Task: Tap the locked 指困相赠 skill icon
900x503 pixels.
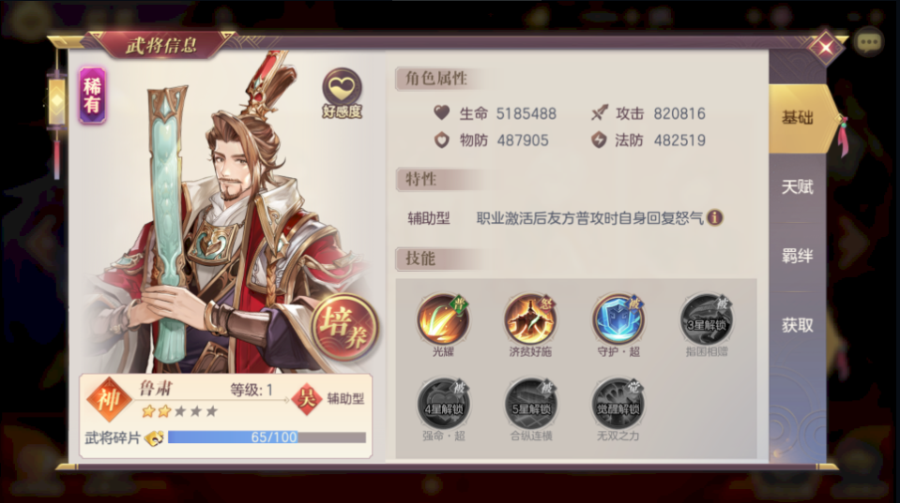Action: click(706, 318)
